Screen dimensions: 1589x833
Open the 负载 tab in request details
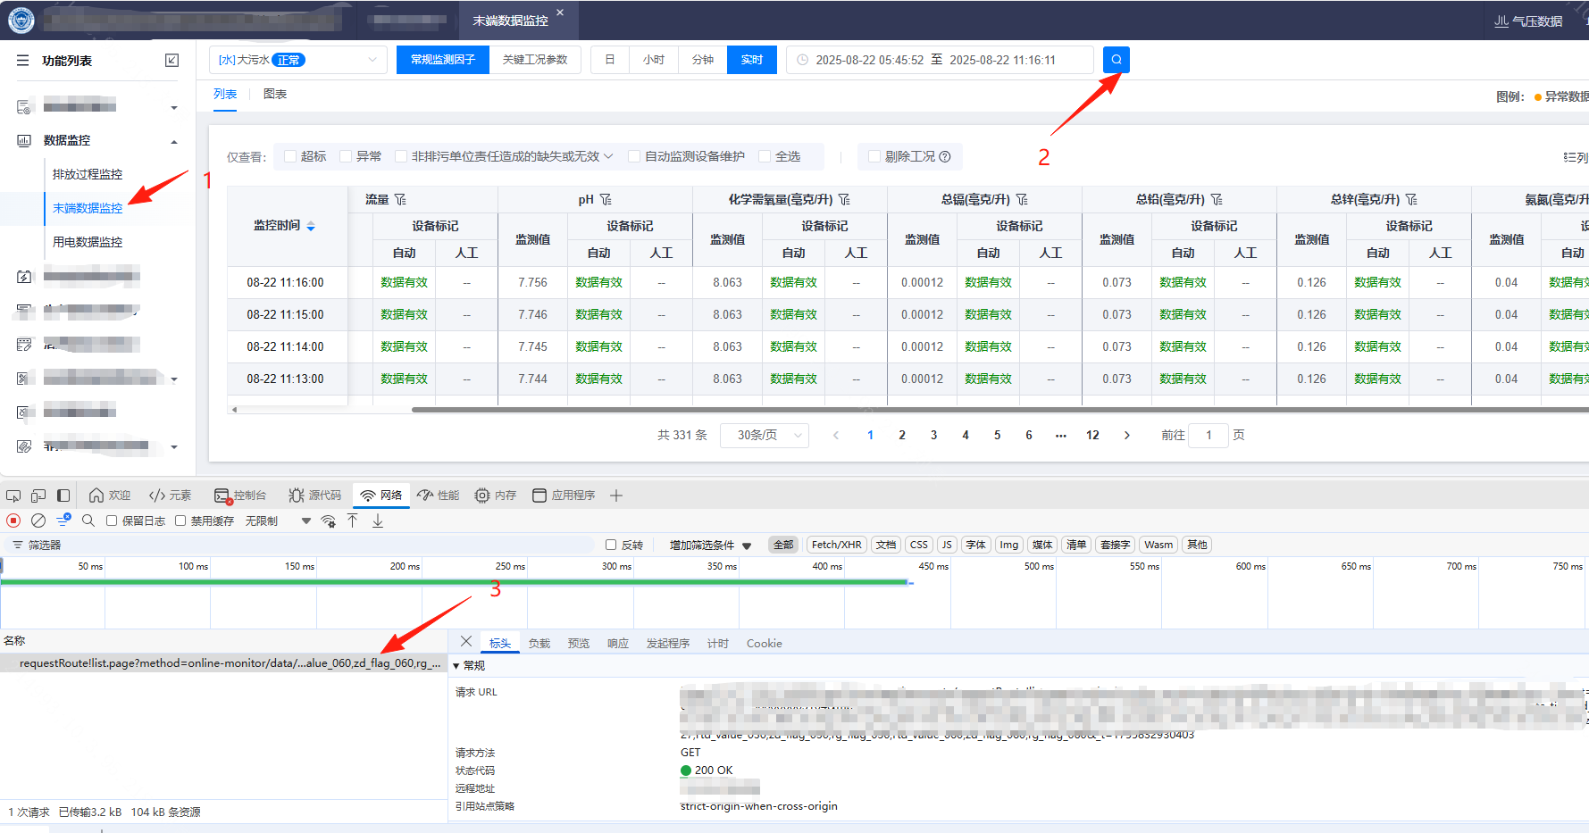pyautogui.click(x=539, y=644)
